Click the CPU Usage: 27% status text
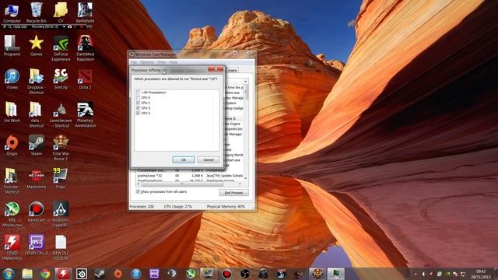Image resolution: width=498 pixels, height=280 pixels. pyautogui.click(x=178, y=206)
